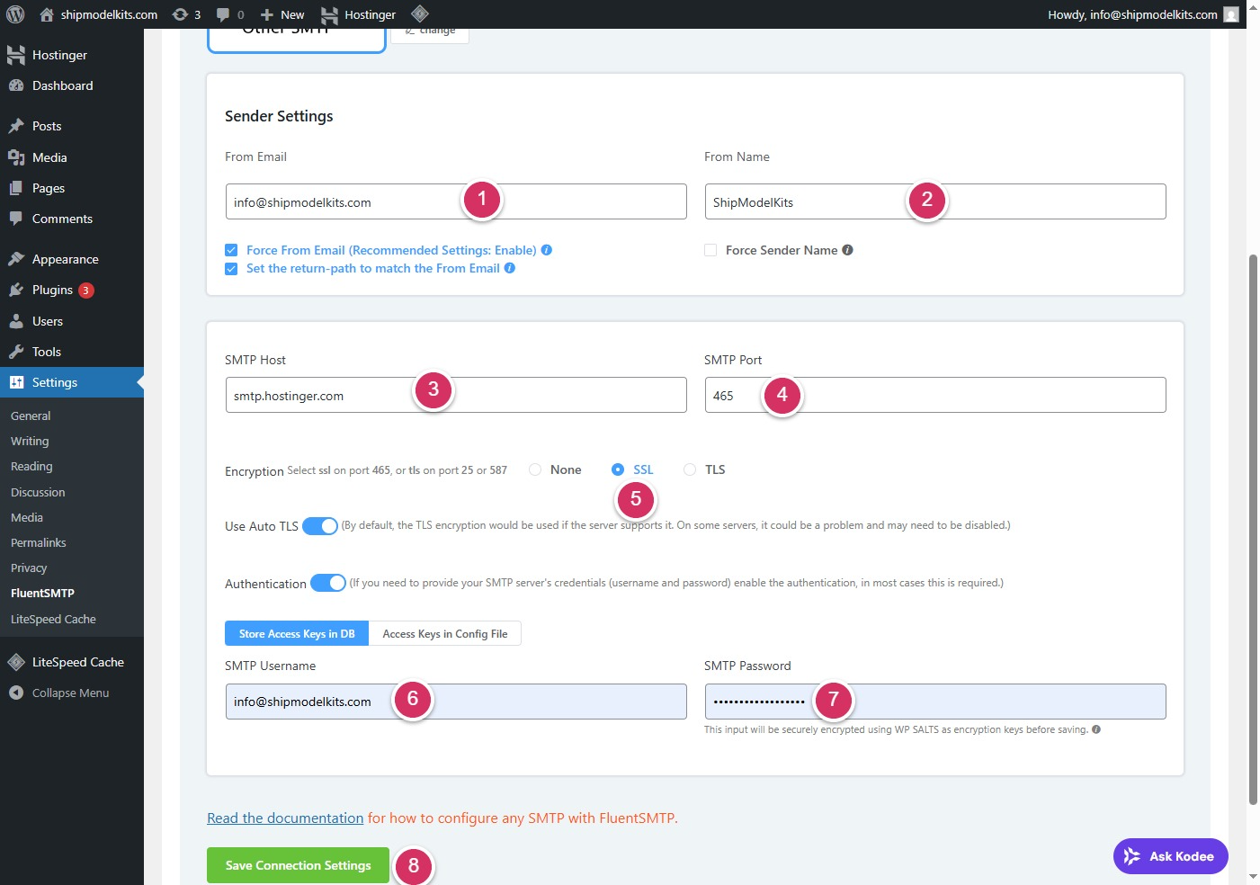1260x885 pixels.
Task: Open the Plugins menu item
Action: 52,290
